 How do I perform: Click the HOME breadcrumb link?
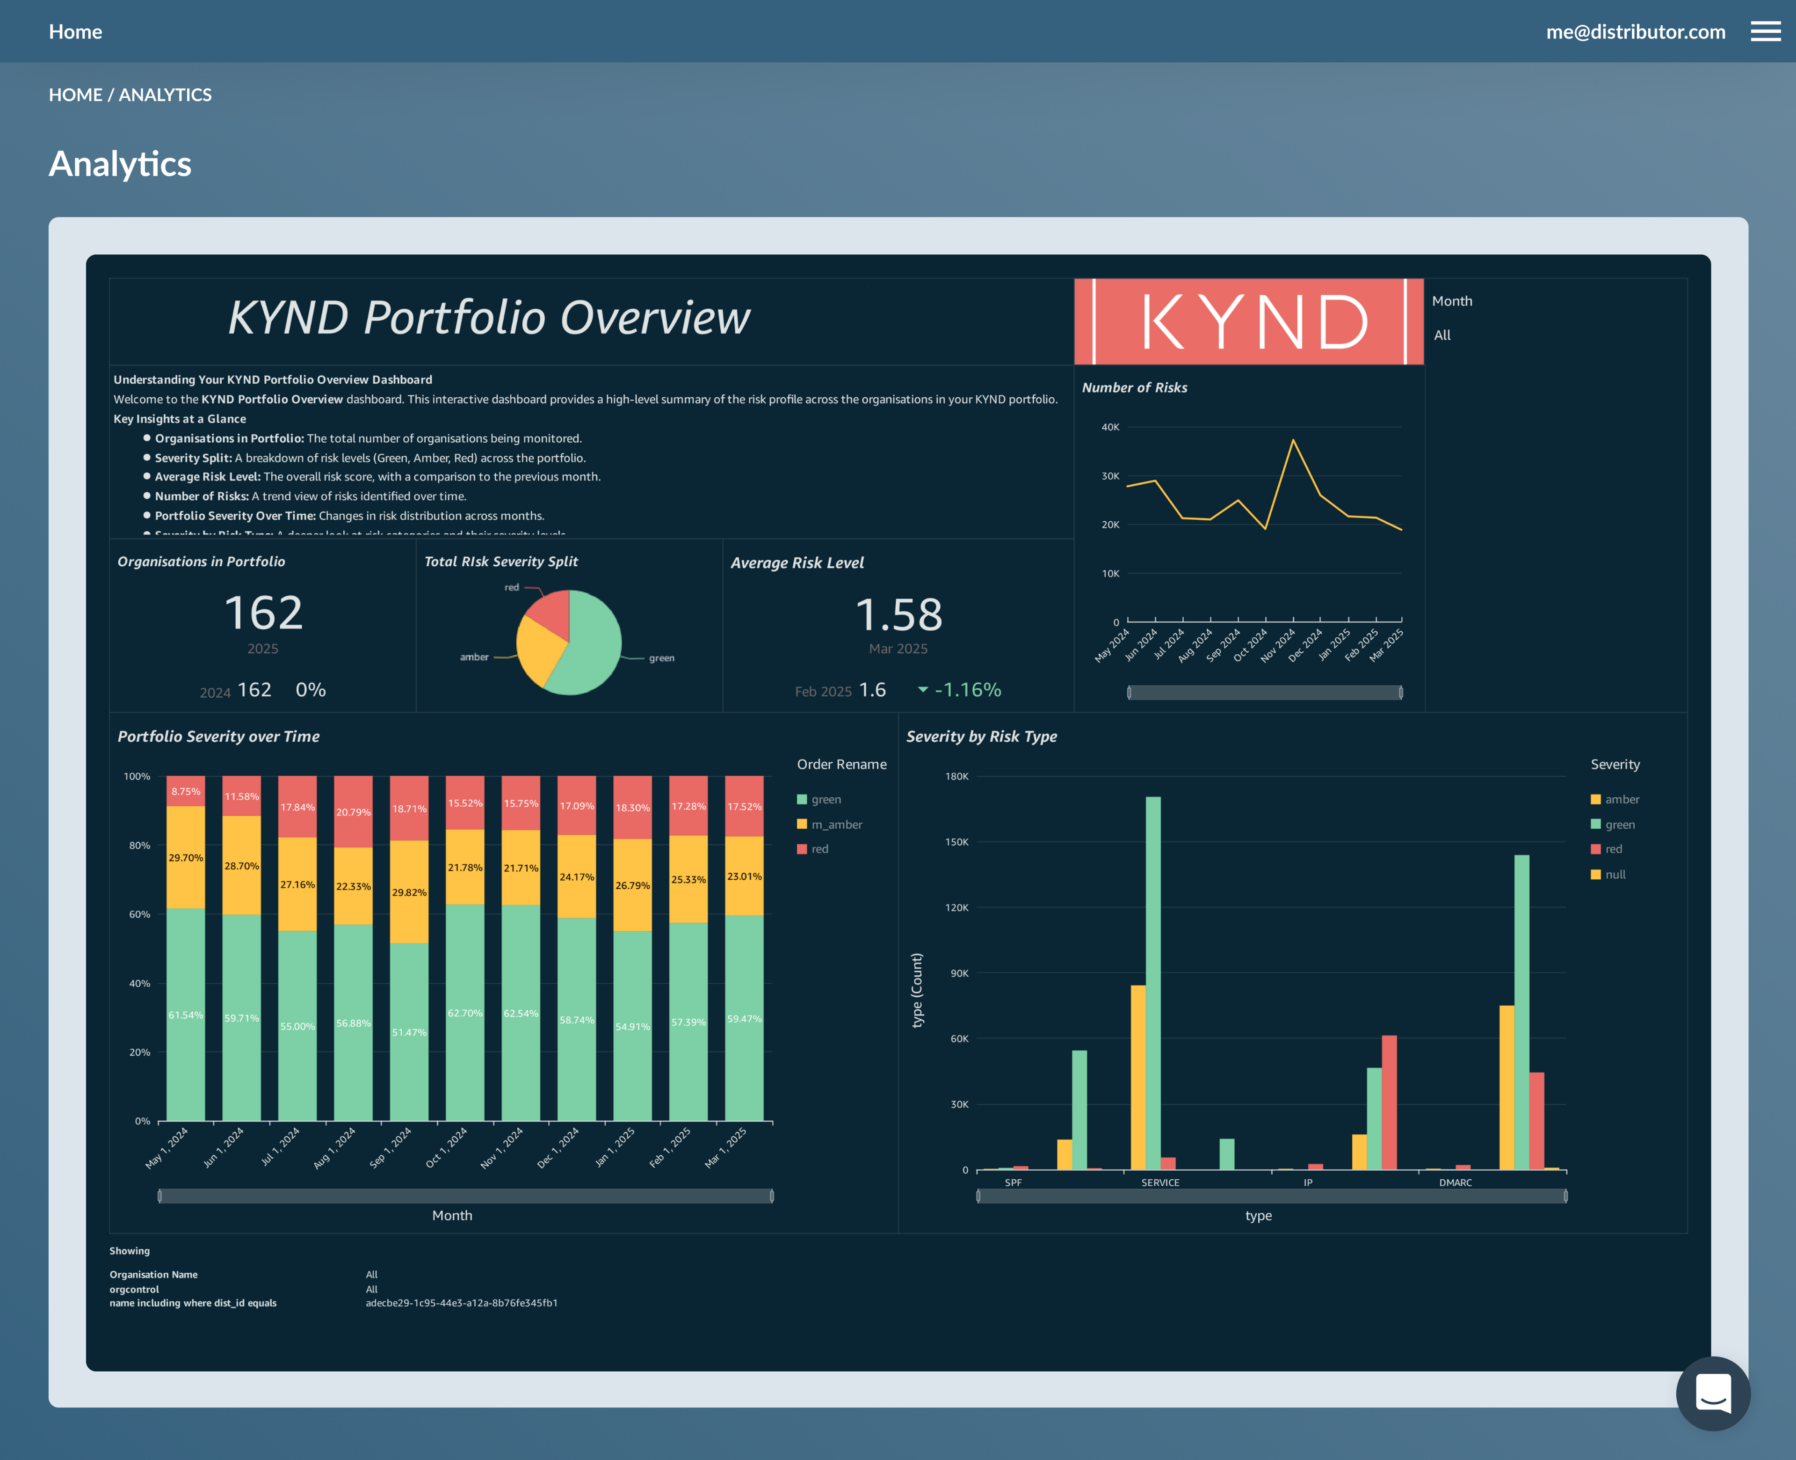coord(75,94)
